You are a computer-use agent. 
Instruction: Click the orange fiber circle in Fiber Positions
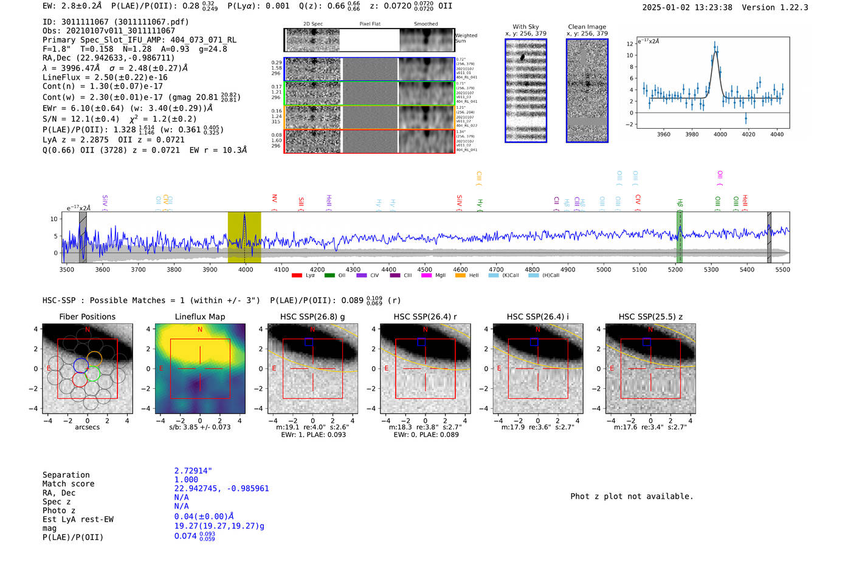click(x=94, y=359)
